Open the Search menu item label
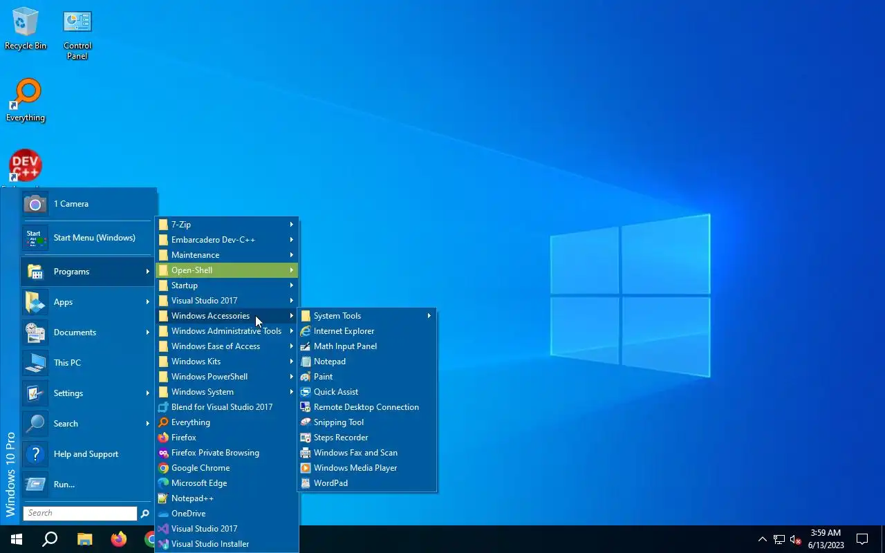This screenshot has width=885, height=553. click(x=66, y=424)
